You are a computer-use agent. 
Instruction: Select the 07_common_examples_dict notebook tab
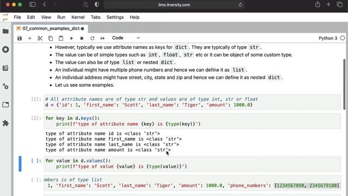(51, 28)
